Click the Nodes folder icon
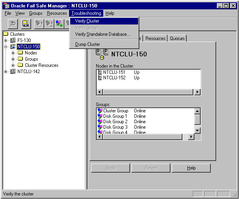The width and height of the screenshot is (239, 199). point(20,52)
